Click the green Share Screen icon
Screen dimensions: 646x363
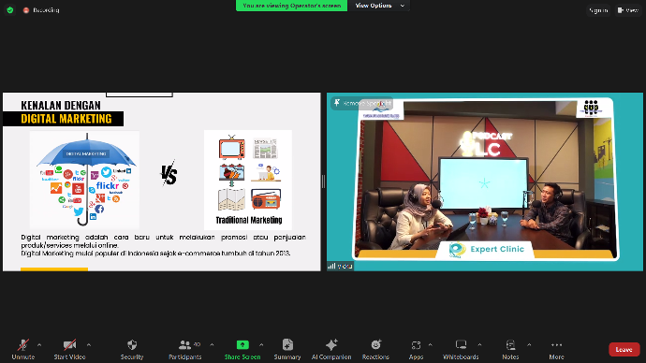(x=242, y=345)
